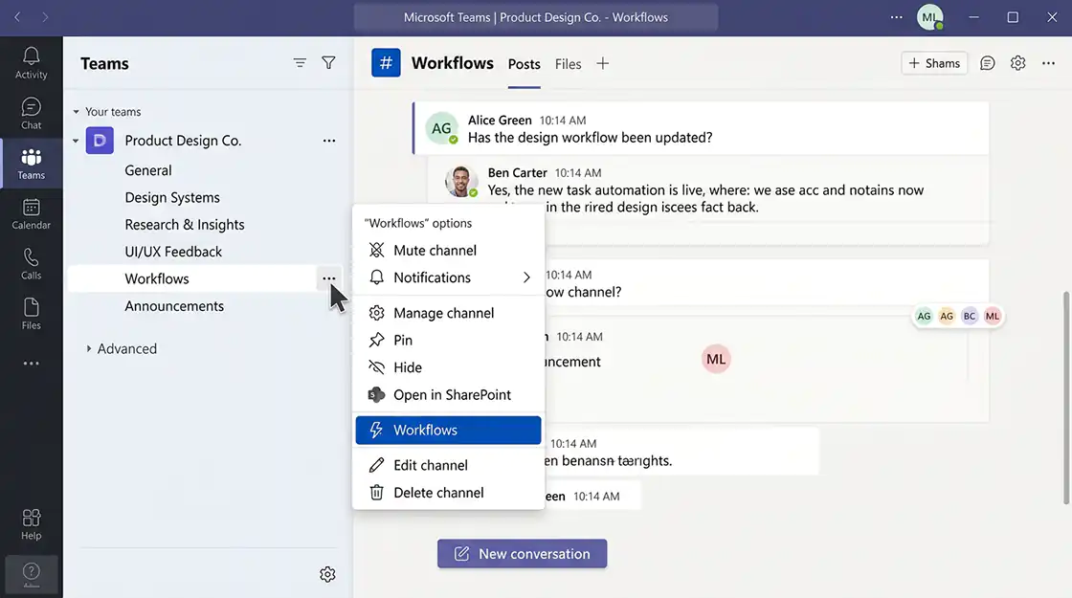Click the search title bar field

(x=536, y=17)
